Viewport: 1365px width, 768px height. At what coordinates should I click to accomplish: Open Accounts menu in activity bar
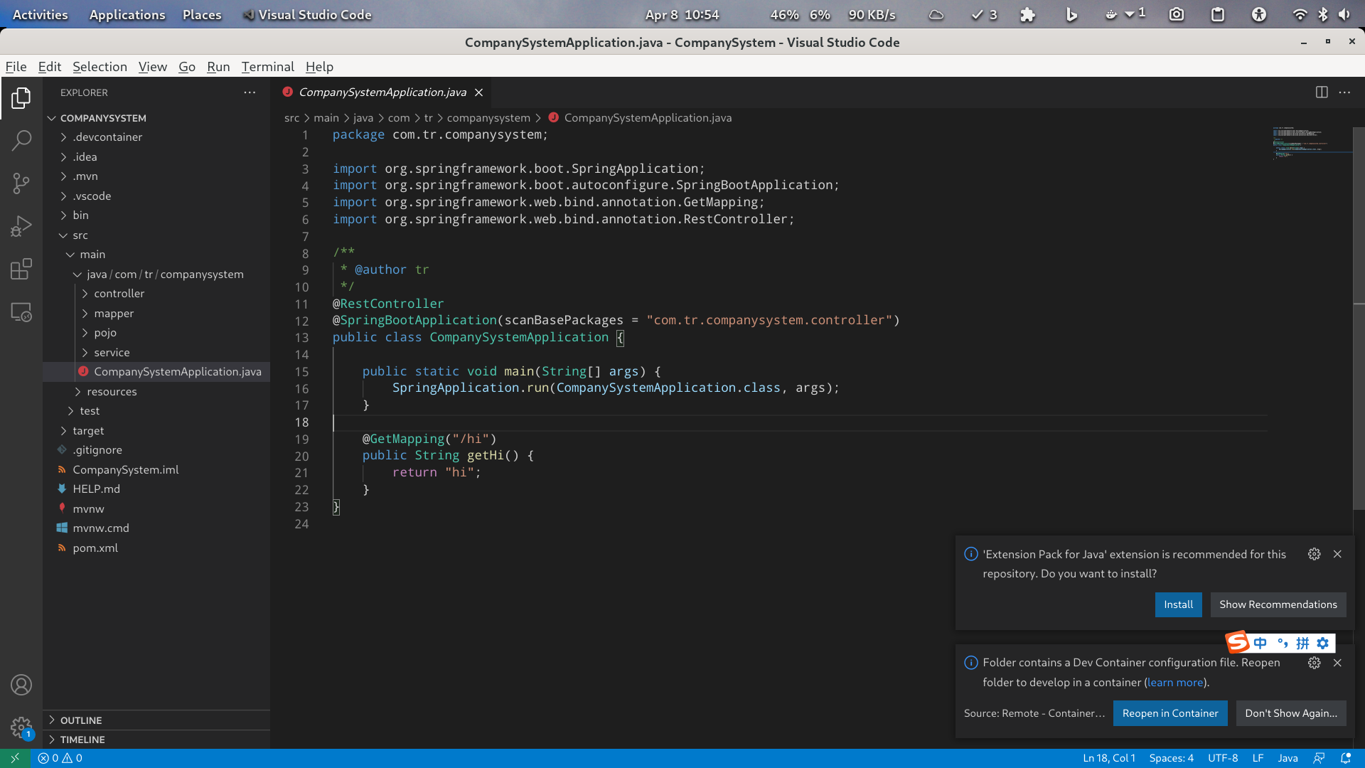(x=21, y=685)
